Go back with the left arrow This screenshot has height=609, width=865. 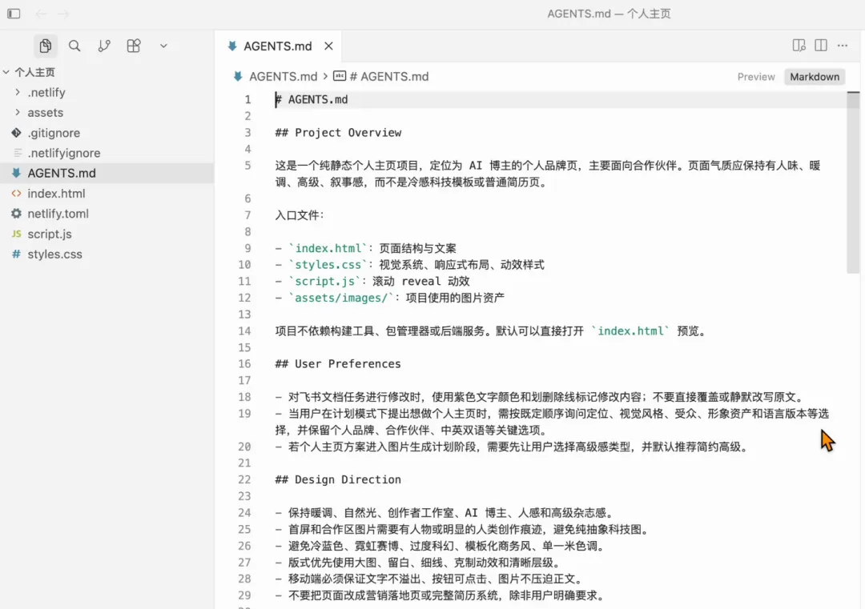[x=41, y=14]
